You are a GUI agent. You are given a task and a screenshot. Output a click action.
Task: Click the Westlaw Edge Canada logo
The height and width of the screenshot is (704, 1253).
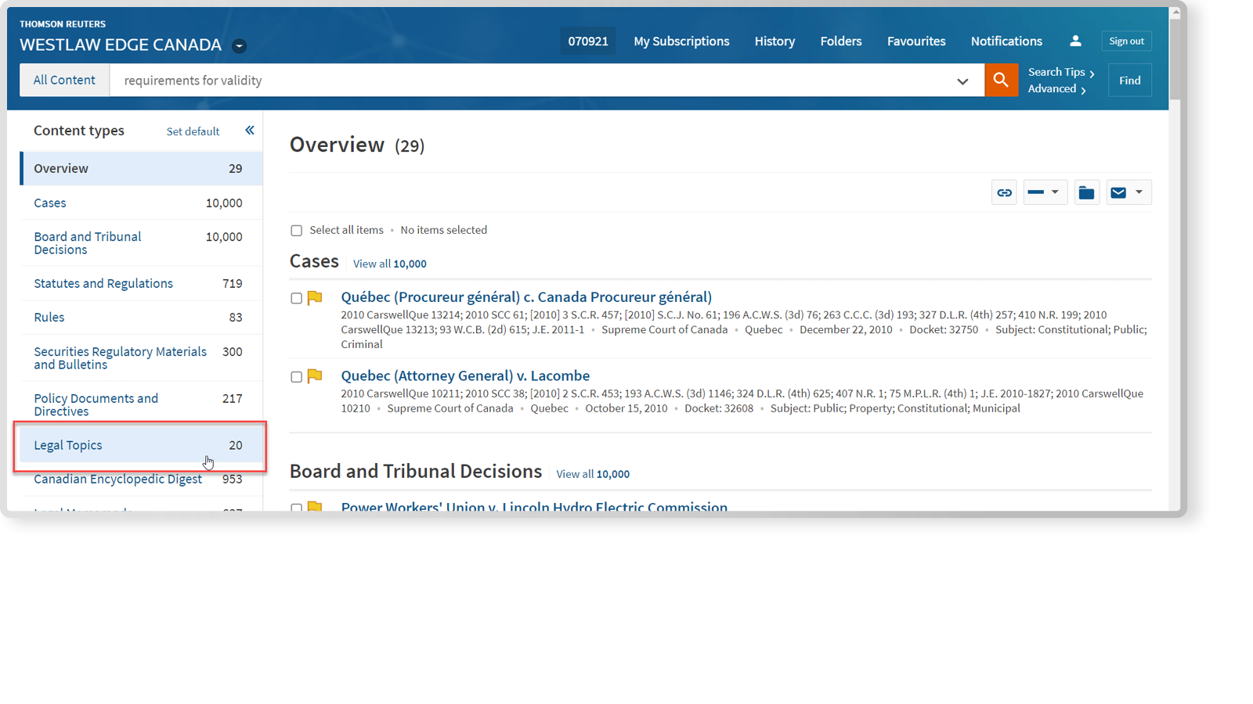pos(121,37)
